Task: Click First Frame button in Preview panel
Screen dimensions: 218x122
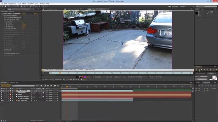Action: 197,69
